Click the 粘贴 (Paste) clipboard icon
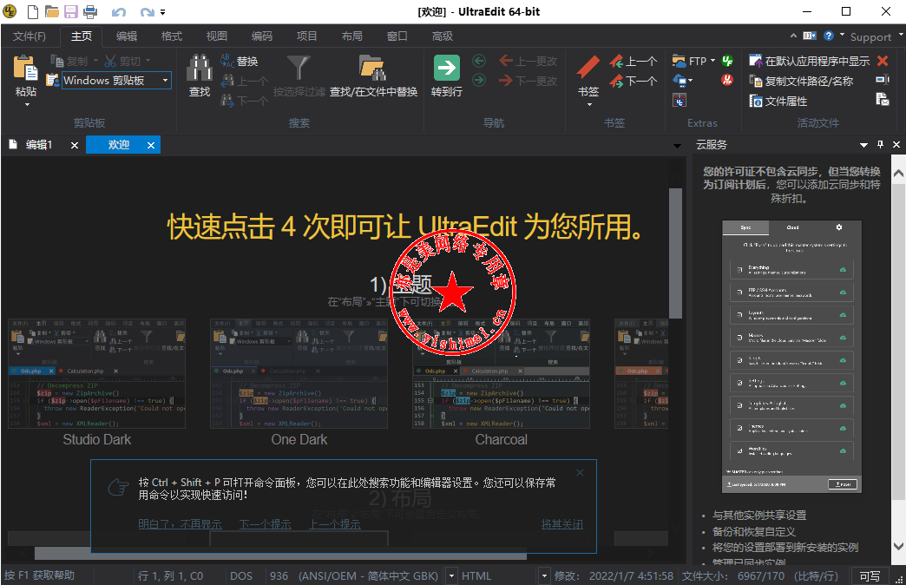 tap(25, 69)
